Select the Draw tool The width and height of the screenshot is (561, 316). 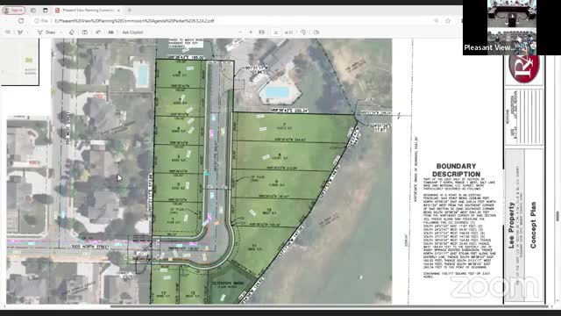point(46,32)
